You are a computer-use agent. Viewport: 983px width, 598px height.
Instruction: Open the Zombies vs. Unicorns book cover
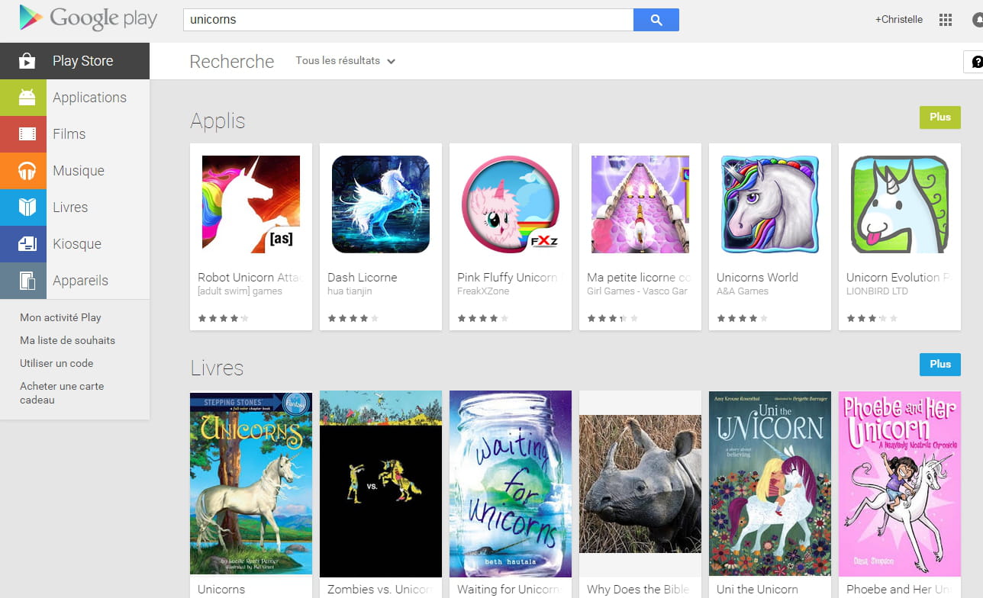click(x=381, y=484)
